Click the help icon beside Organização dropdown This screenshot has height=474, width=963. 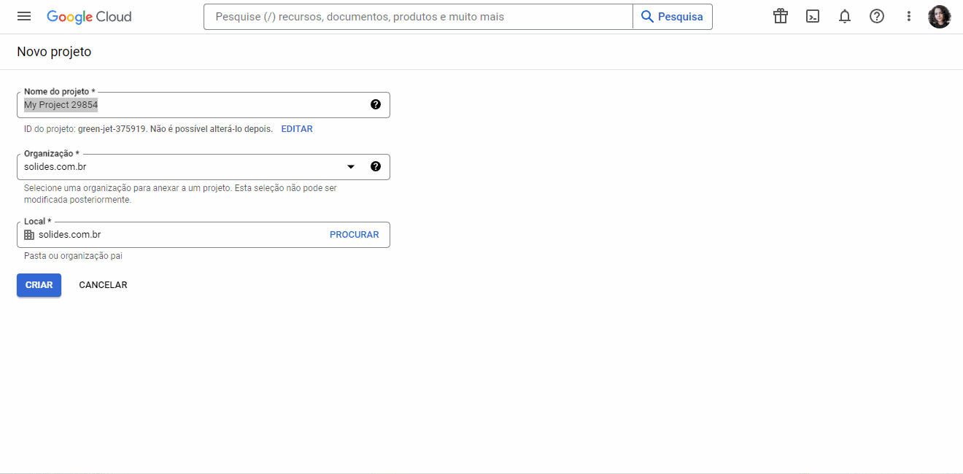tap(376, 166)
